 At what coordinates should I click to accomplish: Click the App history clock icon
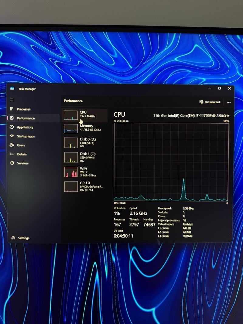pos(12,127)
